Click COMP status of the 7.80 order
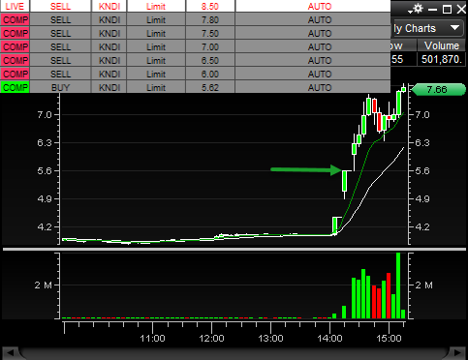The height and width of the screenshot is (360, 468). [x=15, y=20]
